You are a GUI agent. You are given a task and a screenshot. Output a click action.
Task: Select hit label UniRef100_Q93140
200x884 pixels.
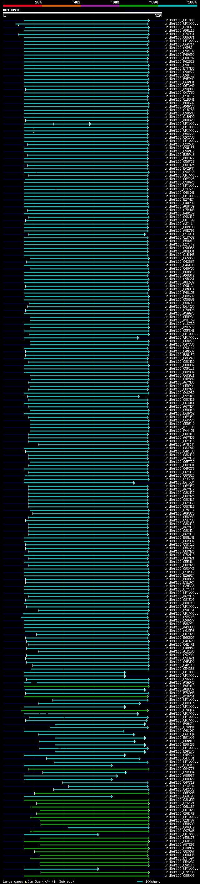[179, 348]
